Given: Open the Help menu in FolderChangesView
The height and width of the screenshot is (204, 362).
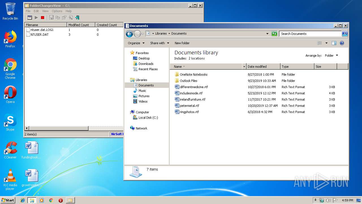Looking at the screenshot, I should 69,11.
